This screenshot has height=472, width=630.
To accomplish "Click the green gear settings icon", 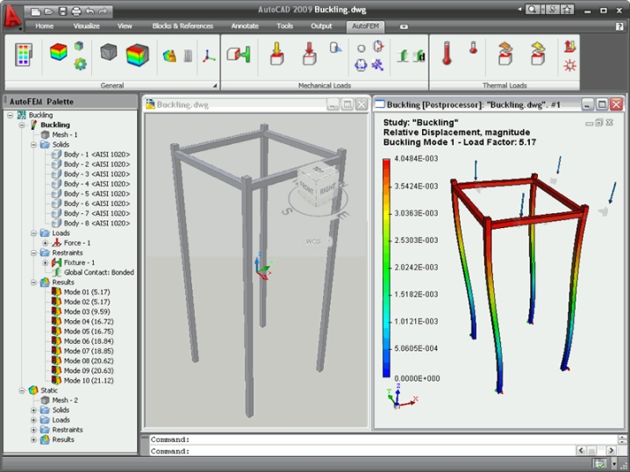I will [x=80, y=64].
